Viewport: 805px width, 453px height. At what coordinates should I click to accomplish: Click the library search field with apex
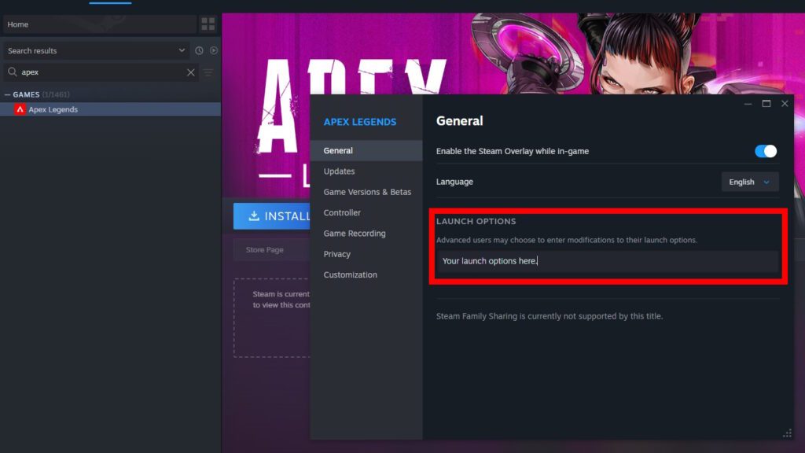coord(100,72)
